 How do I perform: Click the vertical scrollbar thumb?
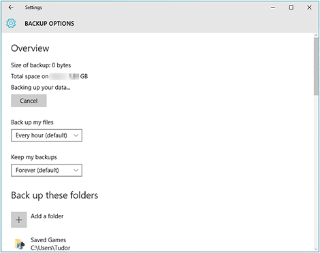316,67
